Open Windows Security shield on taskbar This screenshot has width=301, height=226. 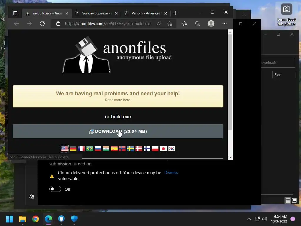click(74, 219)
